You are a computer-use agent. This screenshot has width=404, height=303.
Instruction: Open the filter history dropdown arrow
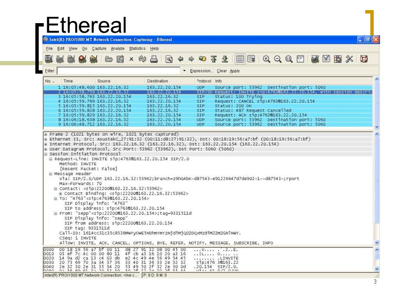click(184, 71)
